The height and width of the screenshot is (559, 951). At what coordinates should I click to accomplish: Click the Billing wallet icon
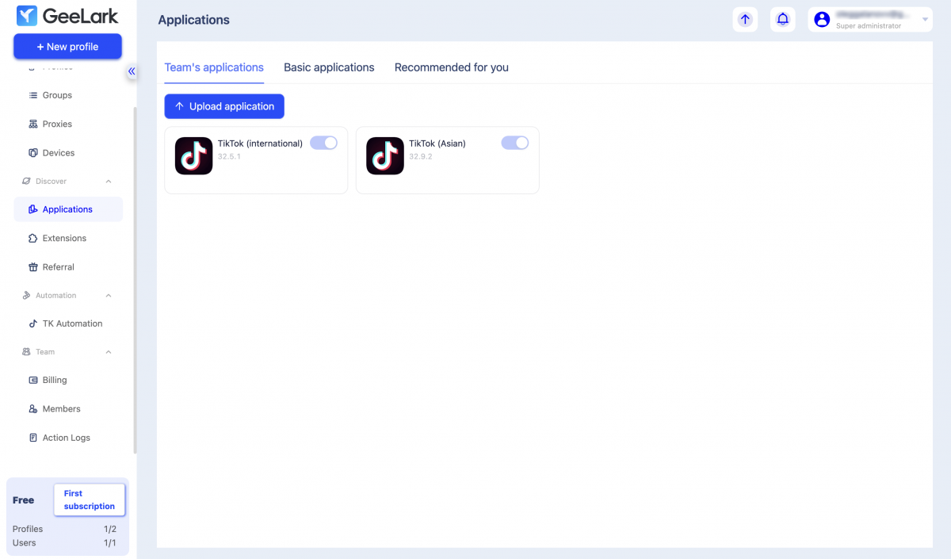pos(33,380)
